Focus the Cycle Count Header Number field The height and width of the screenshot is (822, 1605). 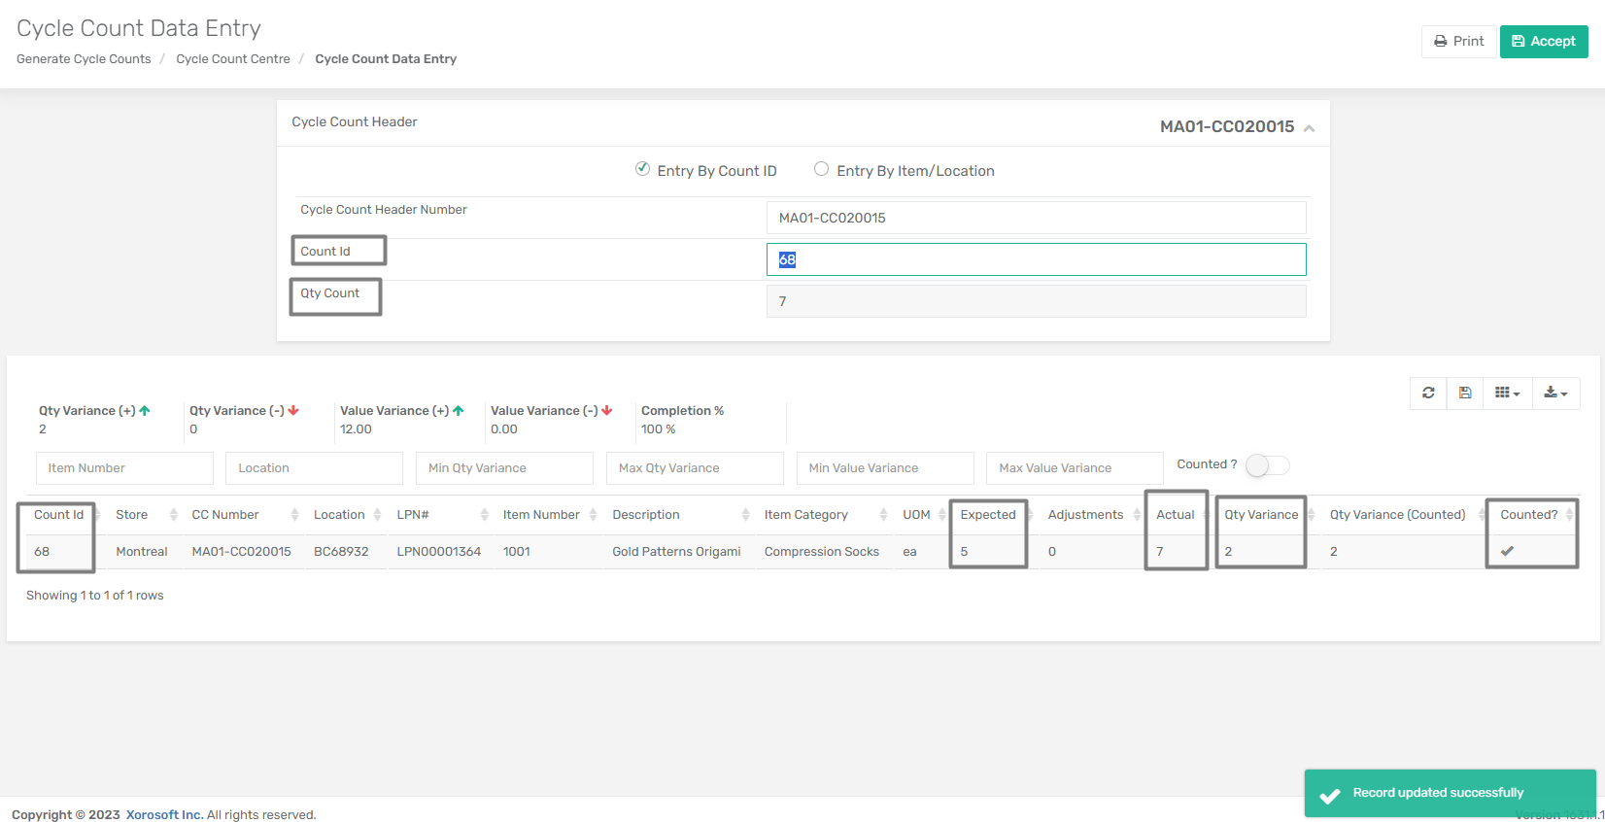(x=1036, y=218)
